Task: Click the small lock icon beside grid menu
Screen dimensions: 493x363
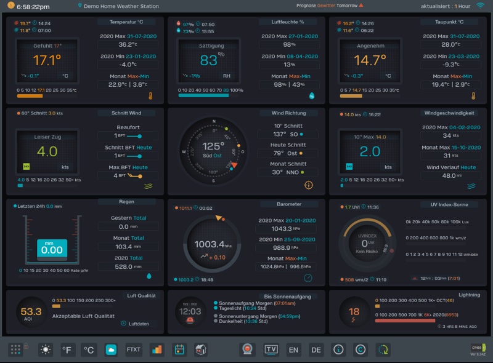Action: pyautogui.click(x=26, y=346)
